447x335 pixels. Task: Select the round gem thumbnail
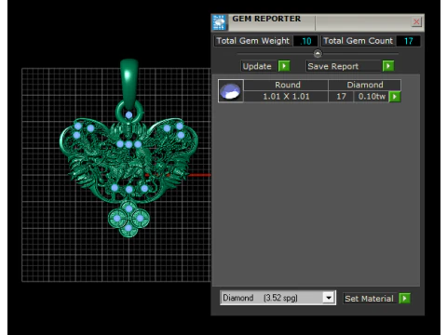click(231, 91)
